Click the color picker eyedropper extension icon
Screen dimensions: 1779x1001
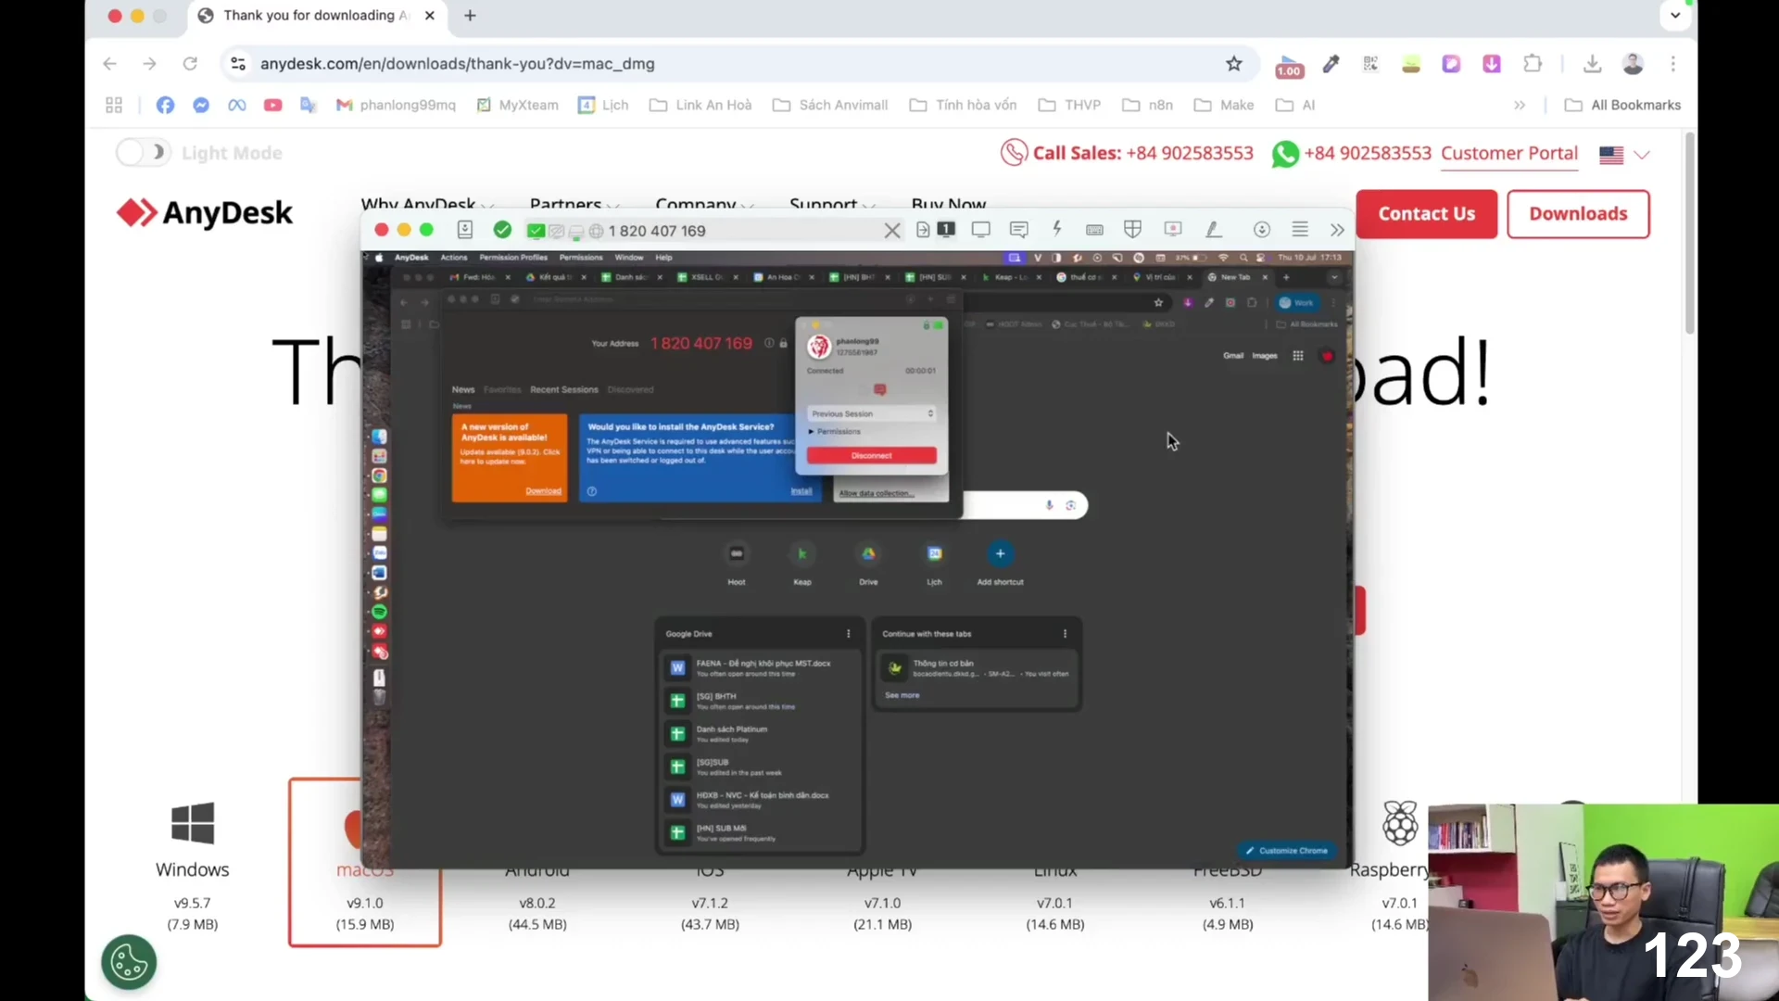1331,64
